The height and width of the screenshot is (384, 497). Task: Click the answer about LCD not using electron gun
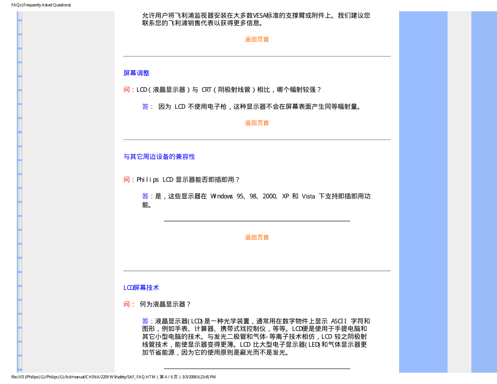coord(260,107)
